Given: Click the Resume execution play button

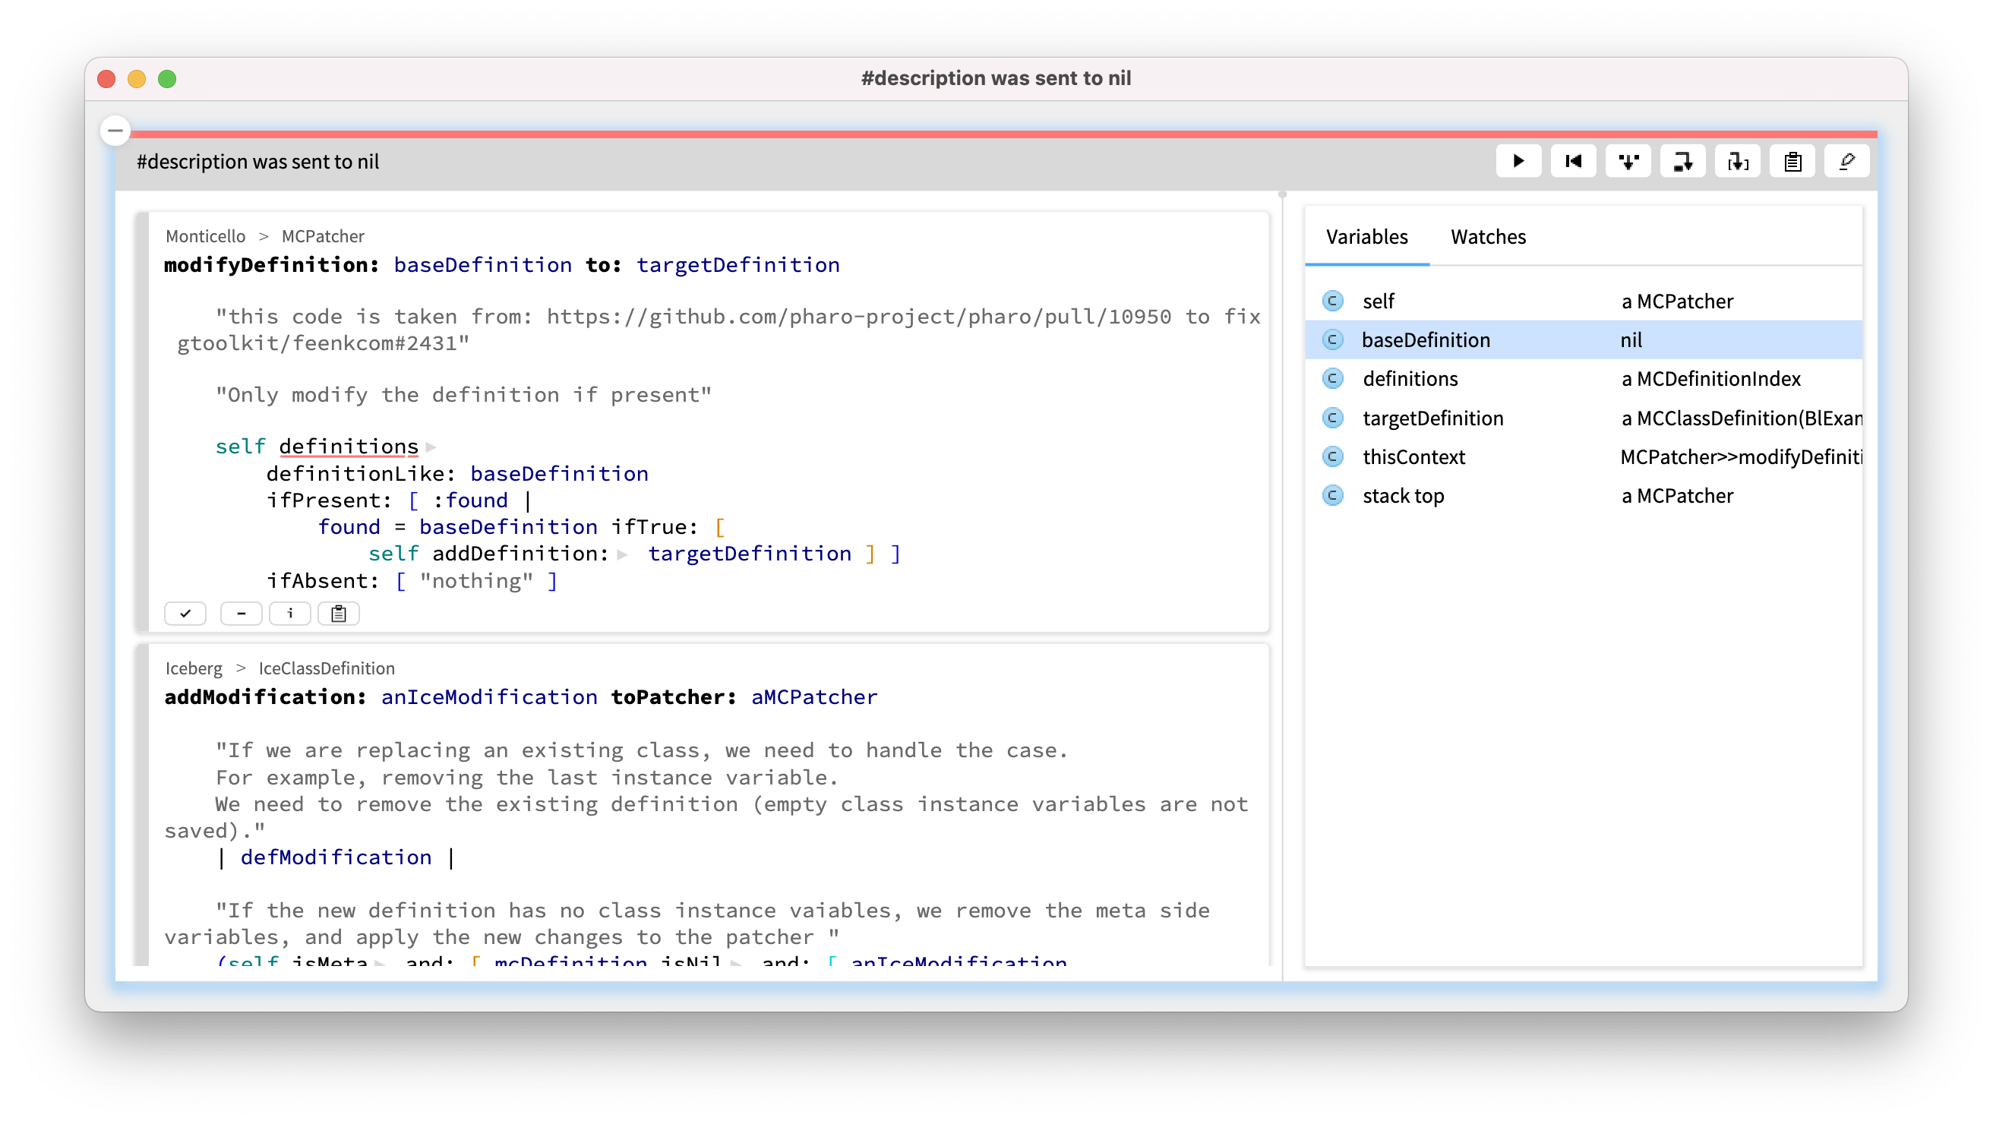Looking at the screenshot, I should click(x=1518, y=161).
